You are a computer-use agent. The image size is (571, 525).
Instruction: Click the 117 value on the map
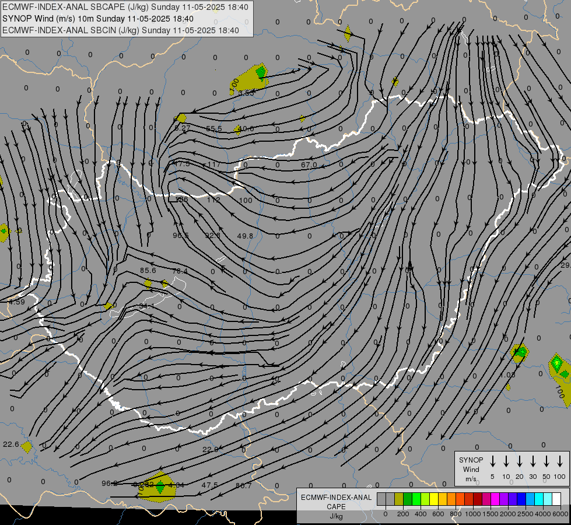tap(214, 164)
